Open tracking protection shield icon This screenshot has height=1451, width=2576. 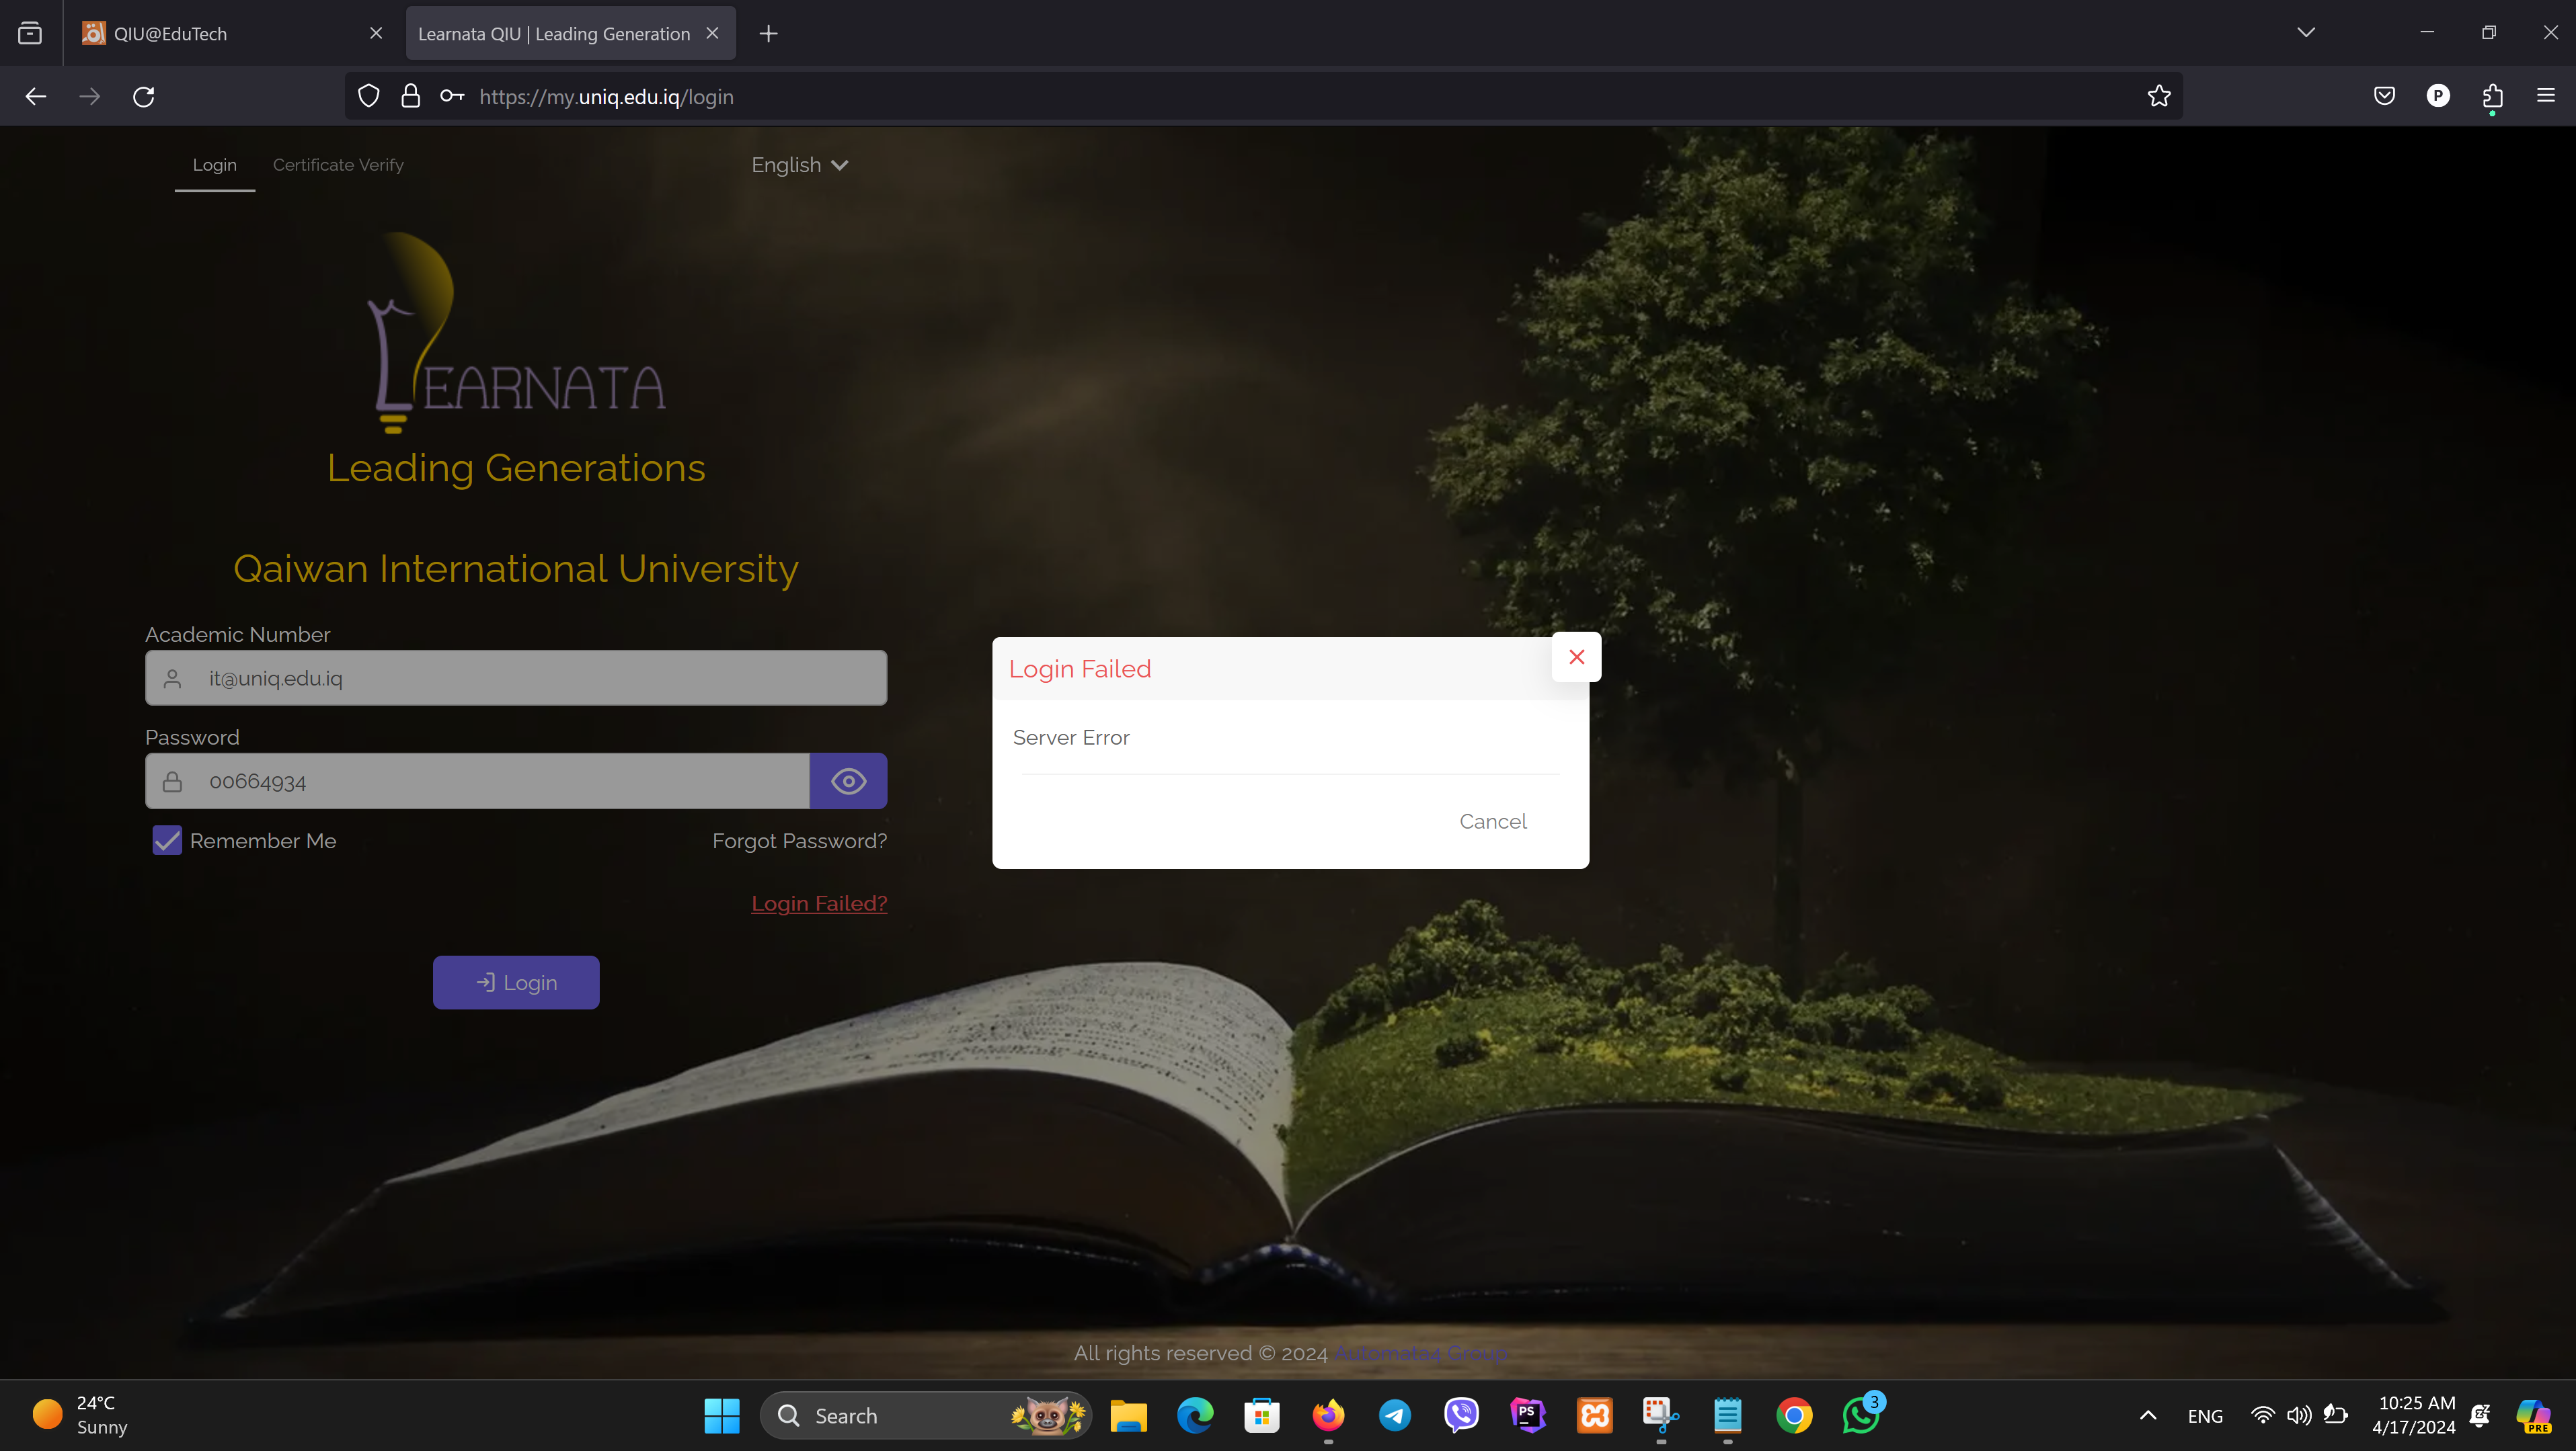tap(369, 96)
